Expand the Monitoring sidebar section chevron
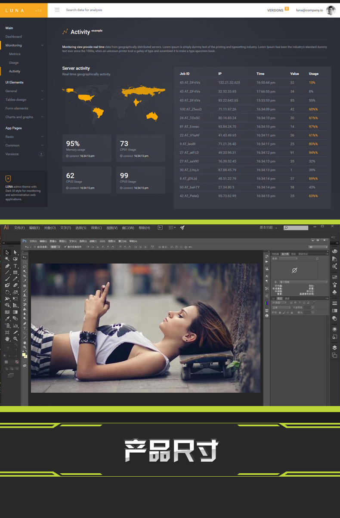This screenshot has width=340, height=518. click(42, 45)
